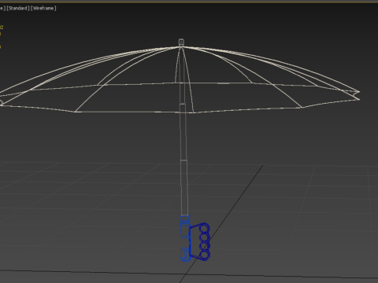
Task: Open the [Standard] viewport label menu
Action: click(18, 8)
